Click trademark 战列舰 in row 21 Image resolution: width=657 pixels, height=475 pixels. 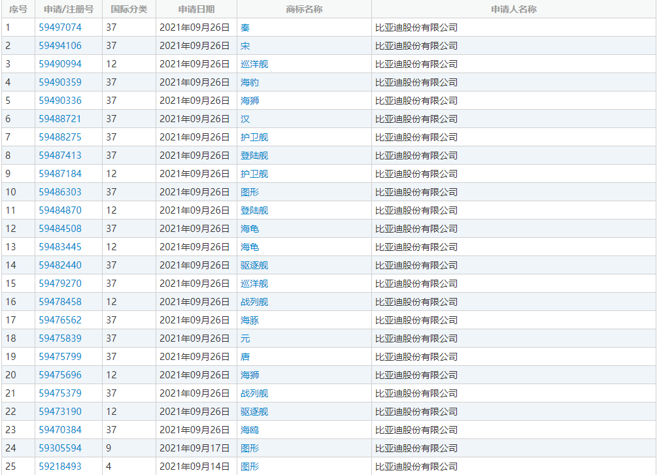click(254, 393)
